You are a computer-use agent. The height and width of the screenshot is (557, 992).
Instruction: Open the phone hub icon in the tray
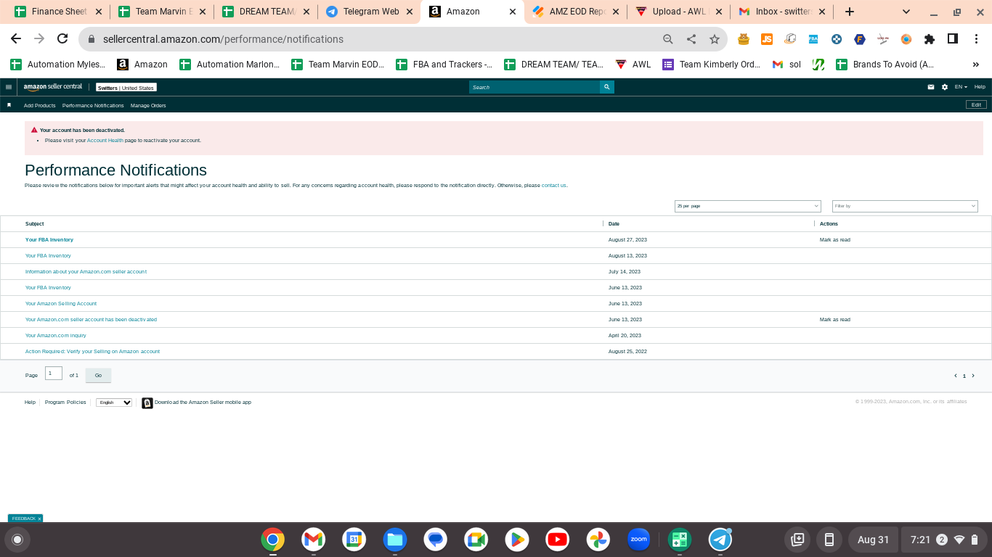(x=829, y=540)
